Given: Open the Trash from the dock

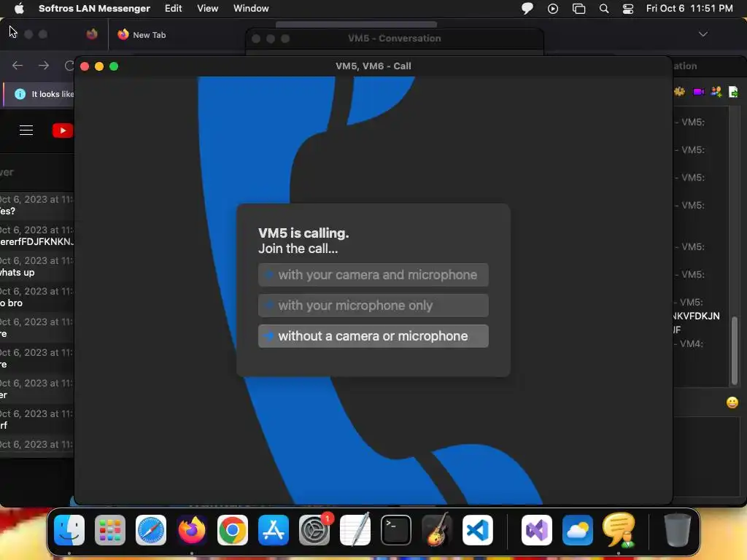Looking at the screenshot, I should coord(678,530).
